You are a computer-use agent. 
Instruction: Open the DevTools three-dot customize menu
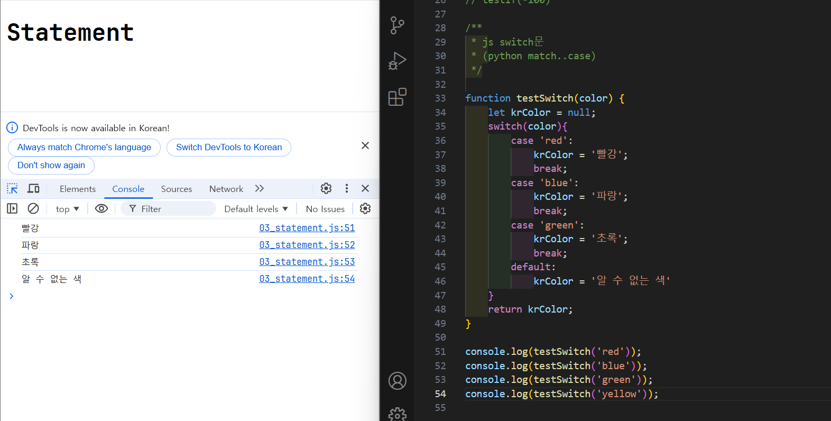pos(346,188)
